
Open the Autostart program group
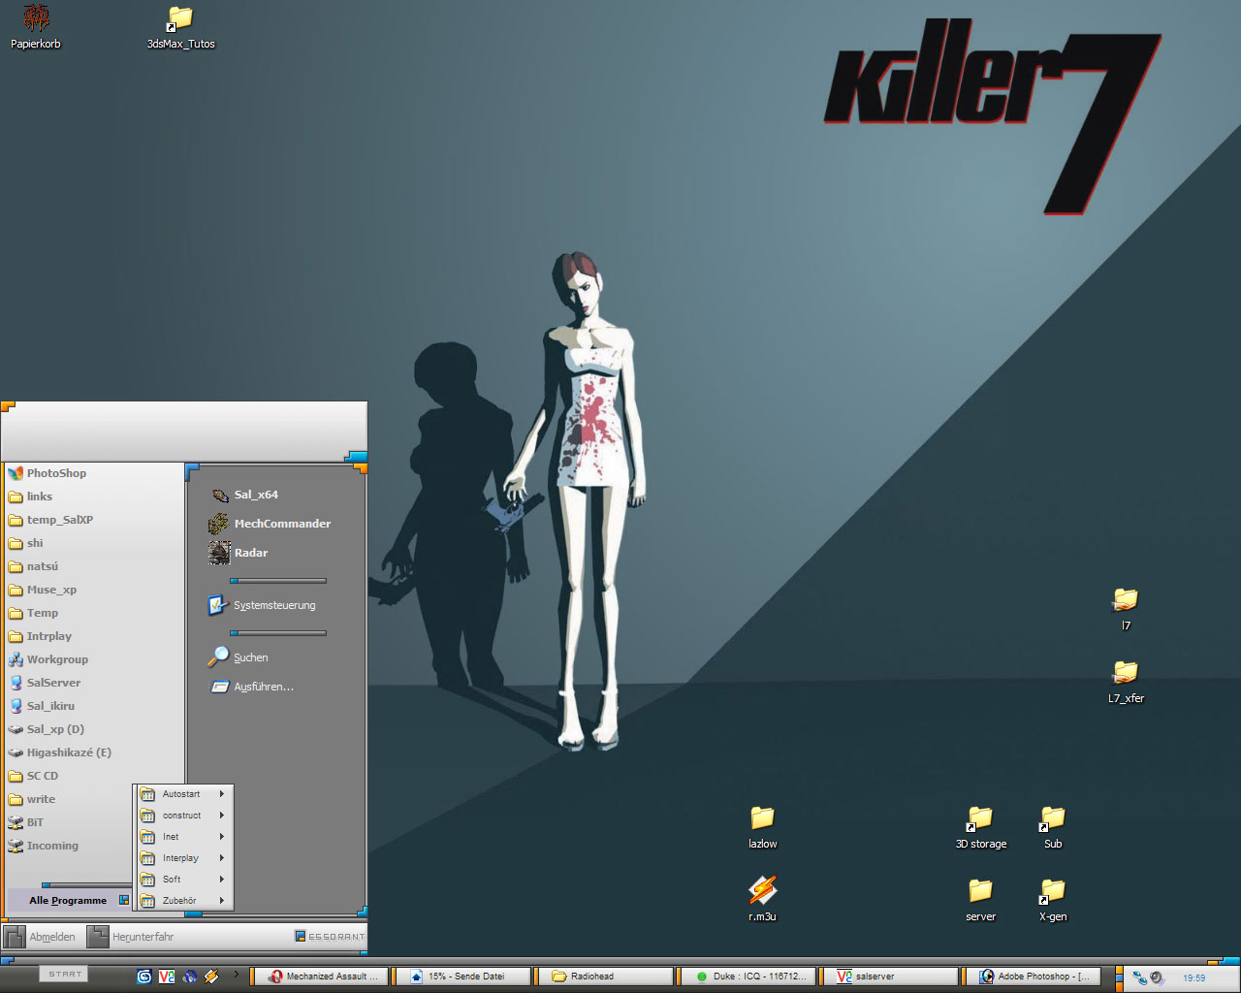click(x=184, y=794)
